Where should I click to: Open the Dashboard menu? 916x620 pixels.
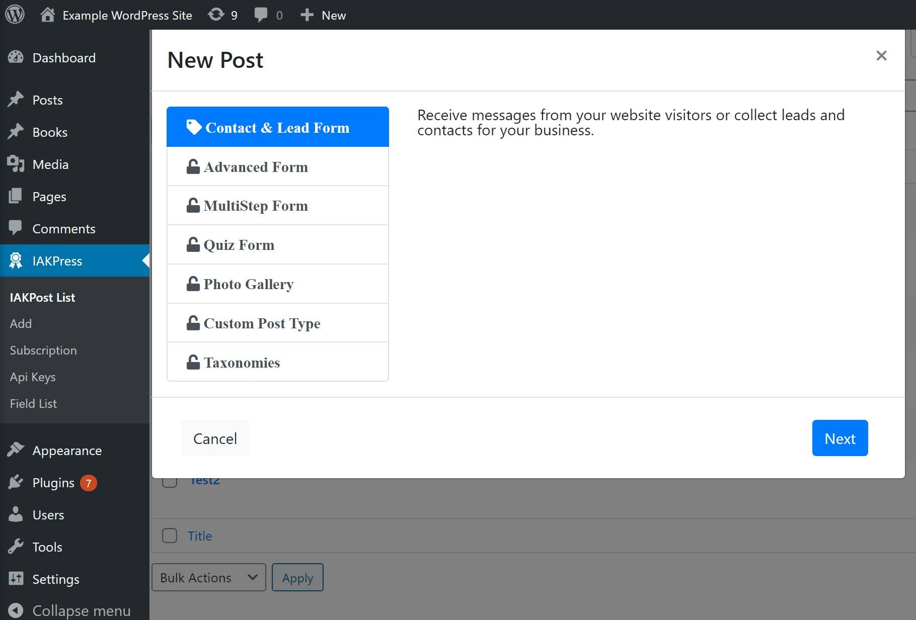pos(64,58)
